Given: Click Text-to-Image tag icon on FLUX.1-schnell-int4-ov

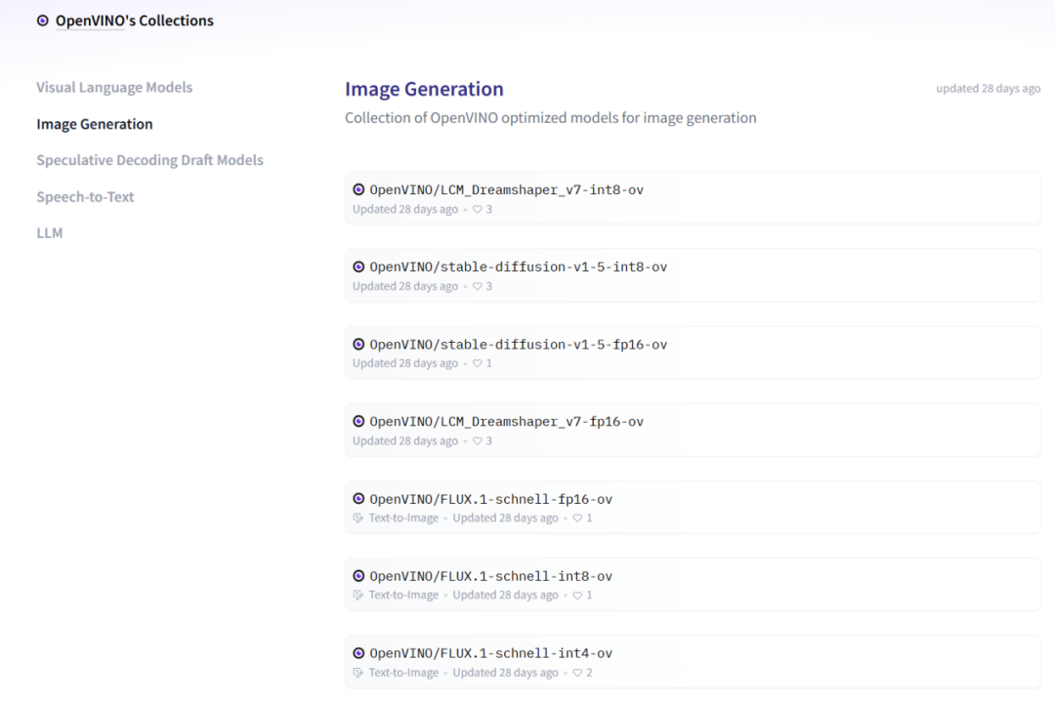Looking at the screenshot, I should 358,673.
